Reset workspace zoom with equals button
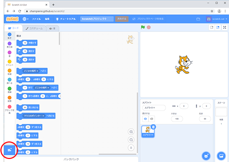 coord(131,148)
